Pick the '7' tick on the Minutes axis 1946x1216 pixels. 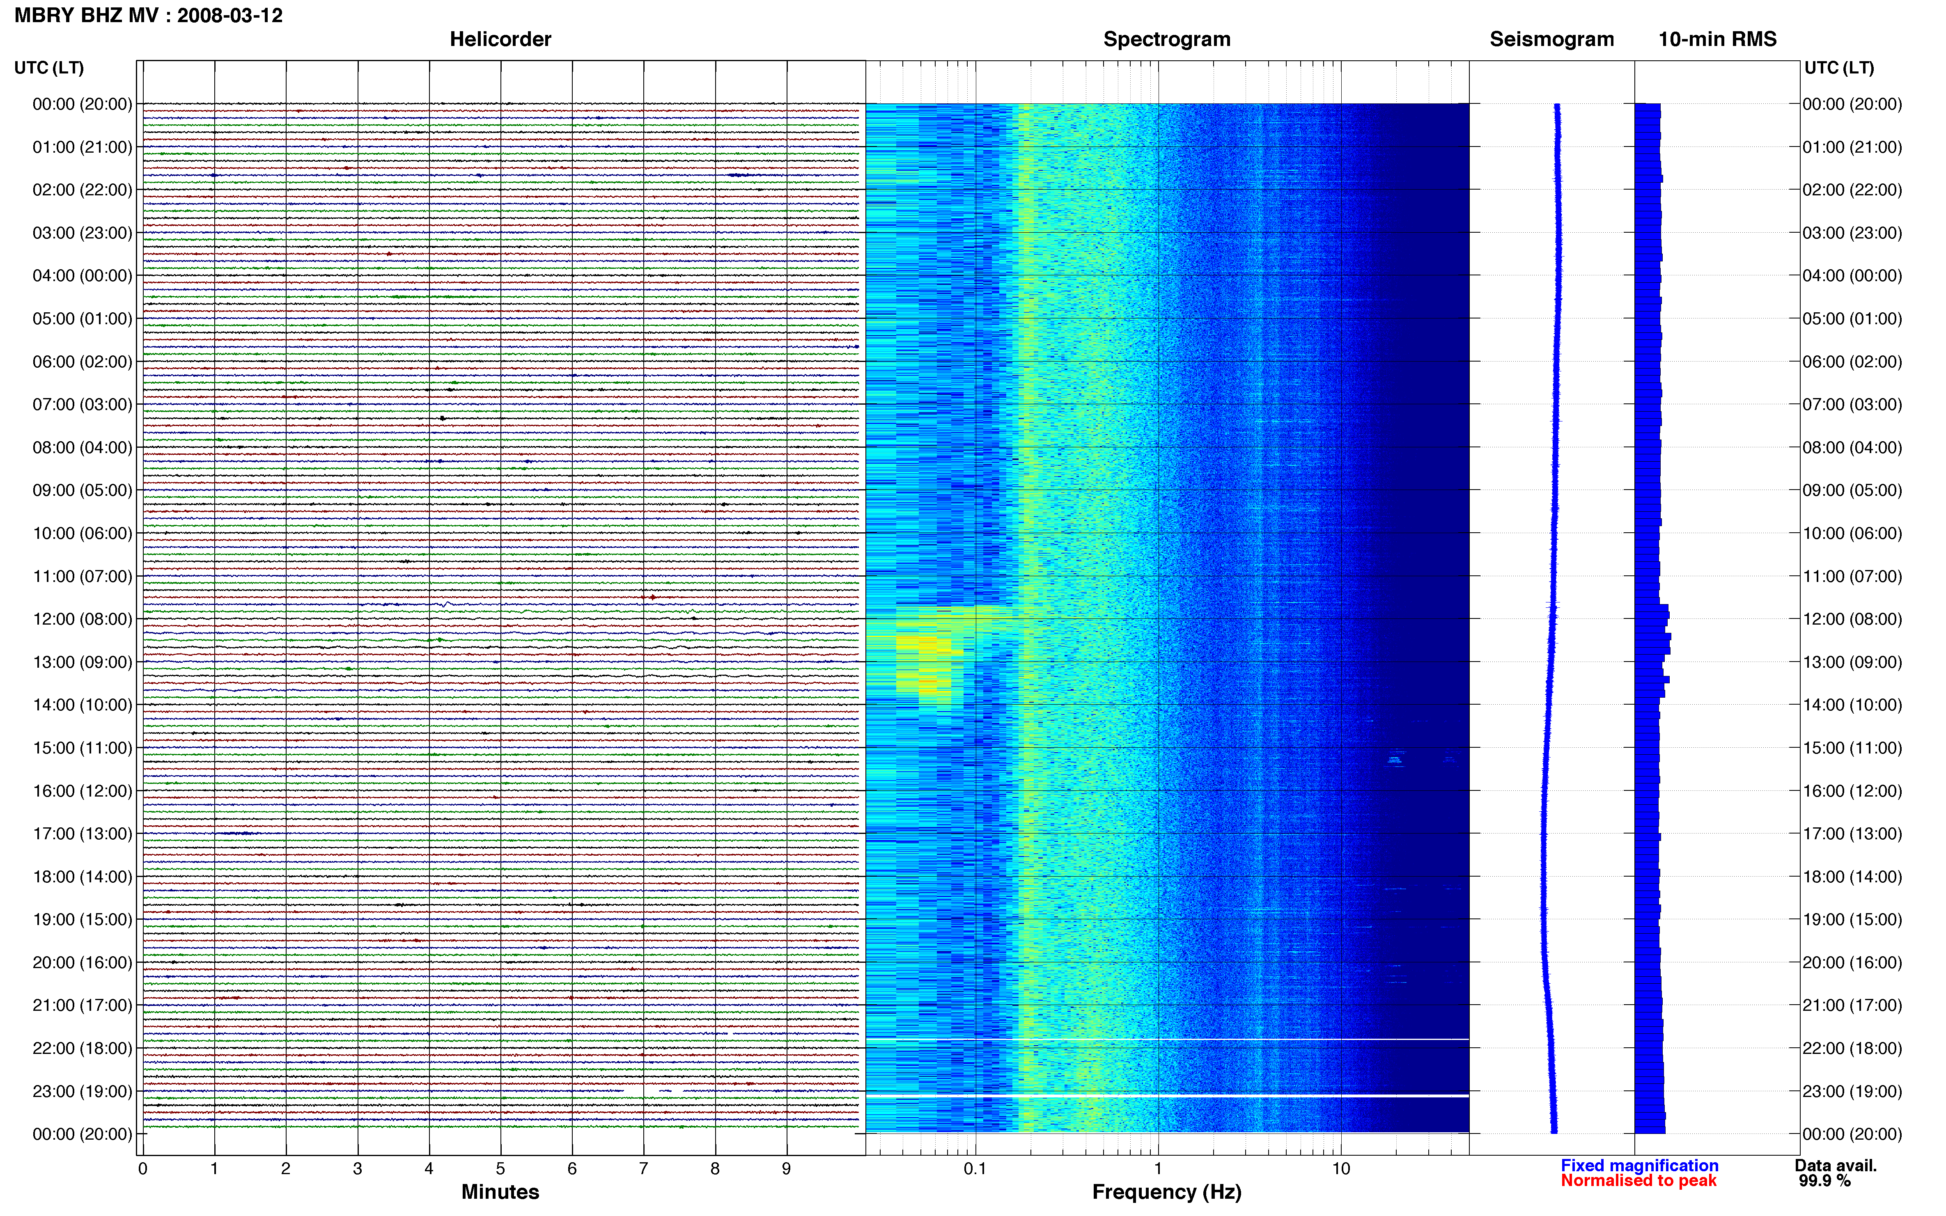[644, 1168]
